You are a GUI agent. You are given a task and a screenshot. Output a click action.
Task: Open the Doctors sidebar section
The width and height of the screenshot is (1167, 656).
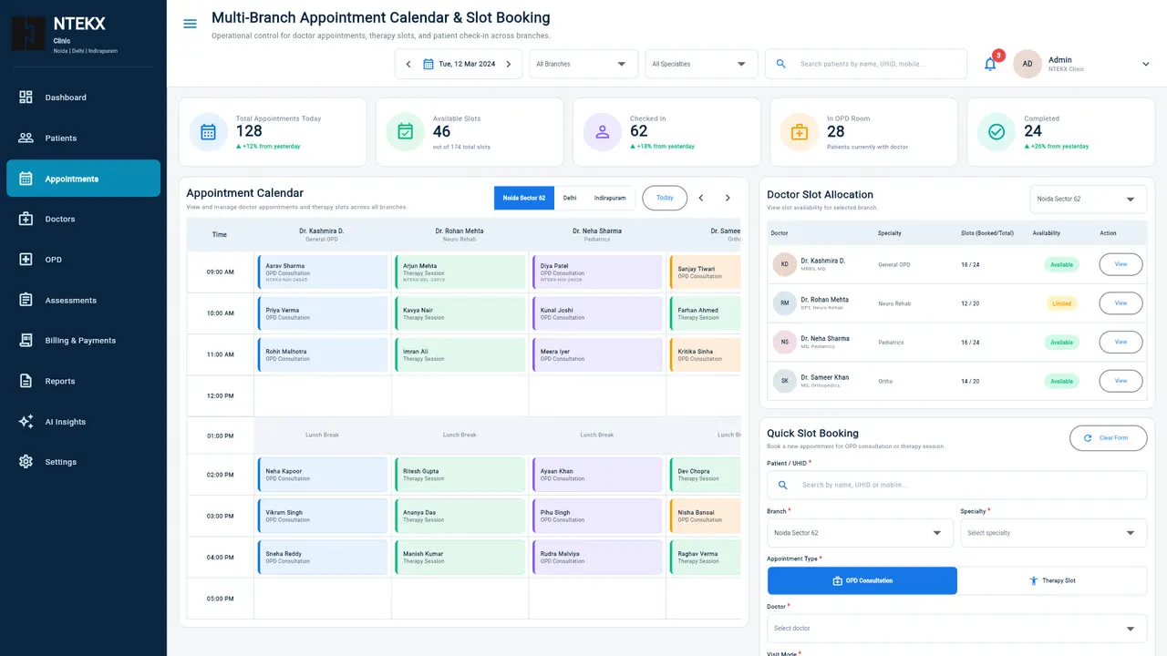click(x=83, y=219)
